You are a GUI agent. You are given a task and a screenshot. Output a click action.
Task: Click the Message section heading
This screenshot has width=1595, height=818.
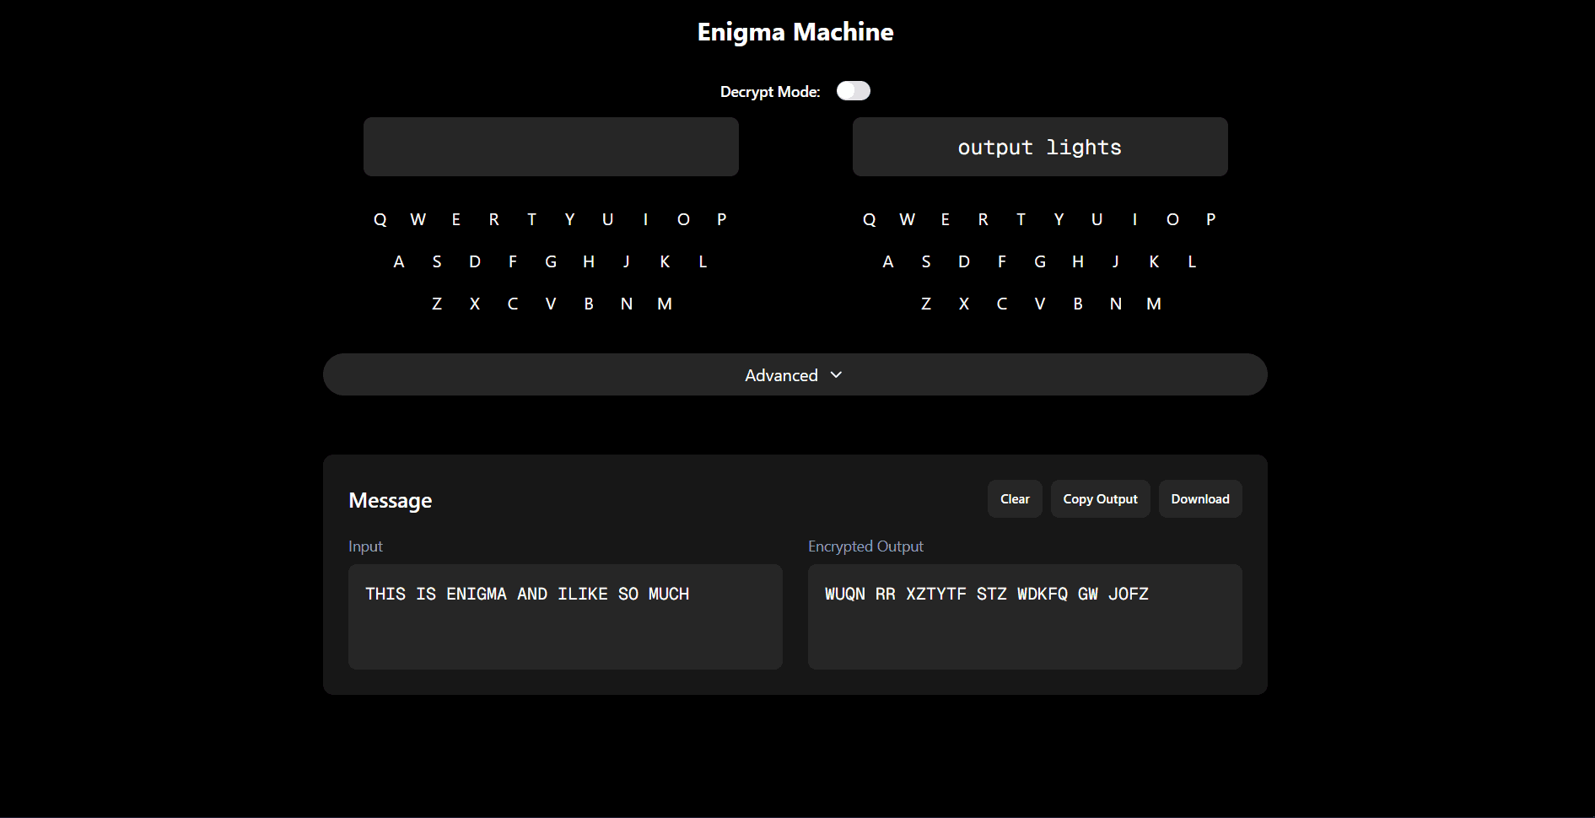391,500
